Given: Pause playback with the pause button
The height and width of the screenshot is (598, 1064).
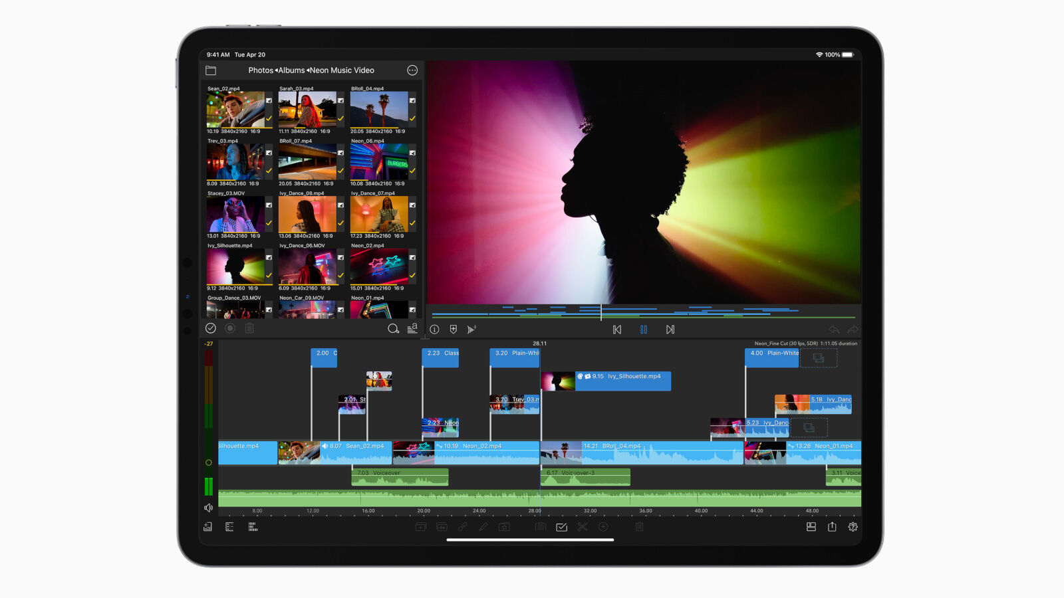Looking at the screenshot, I should point(644,329).
